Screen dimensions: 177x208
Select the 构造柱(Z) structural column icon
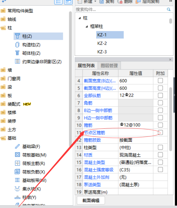(x=17, y=45)
